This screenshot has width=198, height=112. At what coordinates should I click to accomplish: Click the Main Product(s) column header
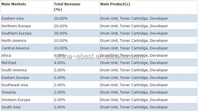point(115,4)
